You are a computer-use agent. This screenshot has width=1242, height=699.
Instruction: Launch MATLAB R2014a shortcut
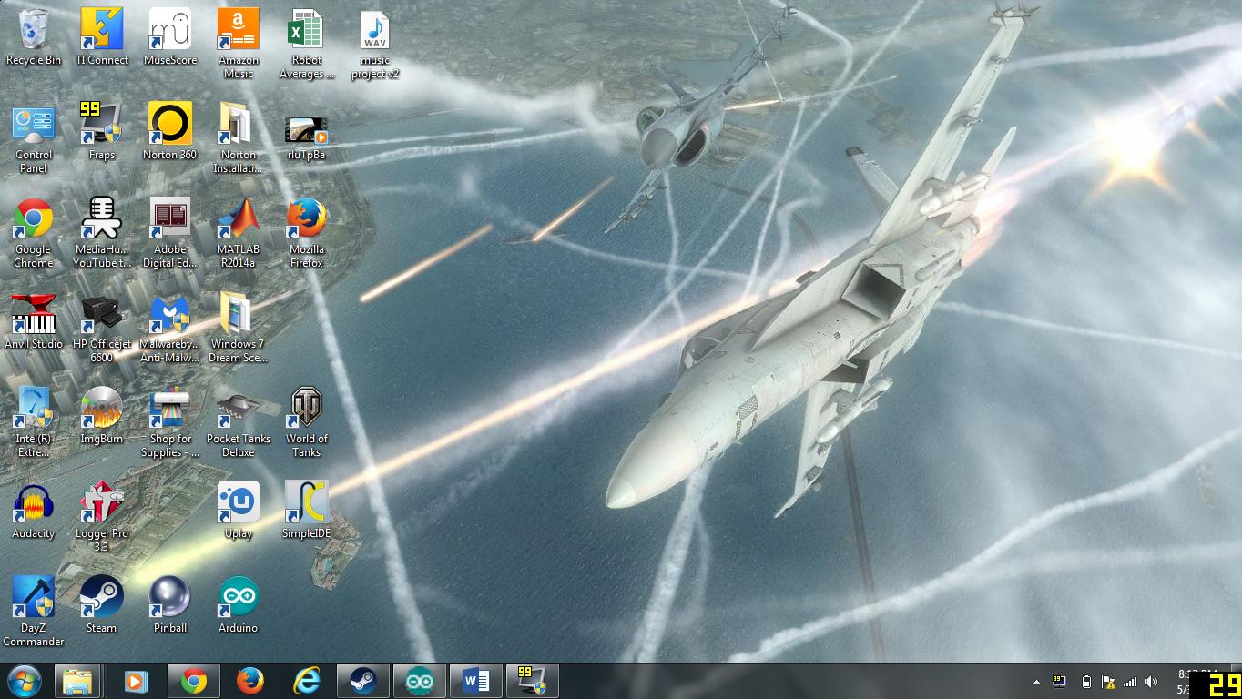tap(239, 233)
